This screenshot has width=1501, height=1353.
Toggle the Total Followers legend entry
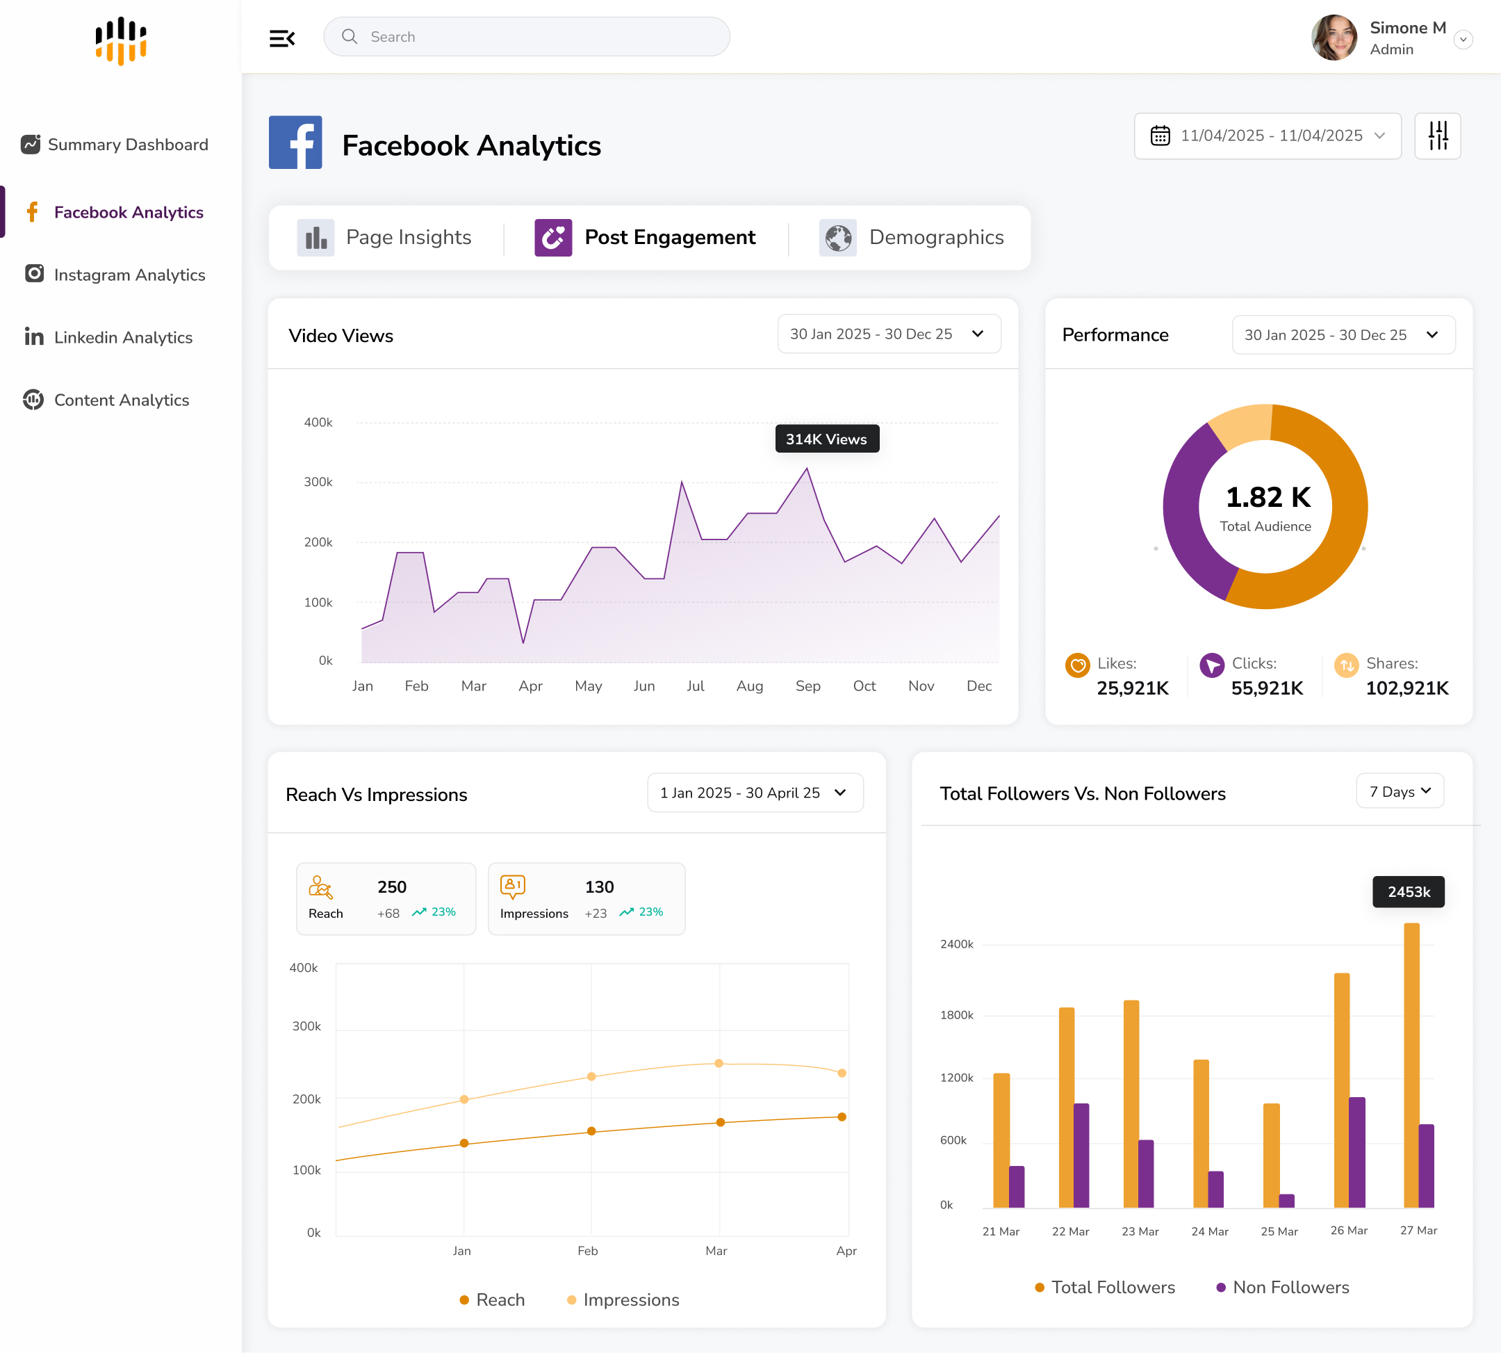point(1105,1287)
